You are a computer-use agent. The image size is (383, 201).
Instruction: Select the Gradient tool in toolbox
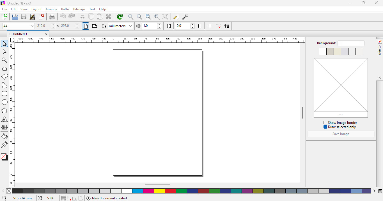[x=4, y=127]
